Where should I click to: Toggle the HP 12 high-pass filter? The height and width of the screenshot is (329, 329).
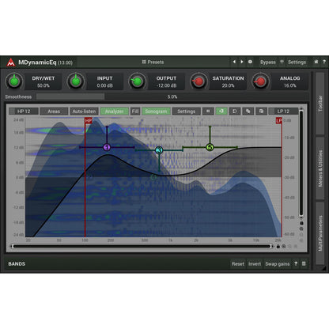coord(24,112)
